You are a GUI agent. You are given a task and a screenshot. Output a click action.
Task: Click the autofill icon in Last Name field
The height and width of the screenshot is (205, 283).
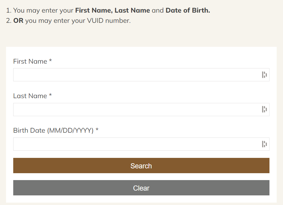[264, 110]
